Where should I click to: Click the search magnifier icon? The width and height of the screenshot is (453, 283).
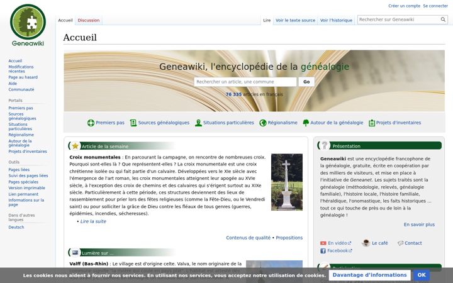pyautogui.click(x=443, y=19)
